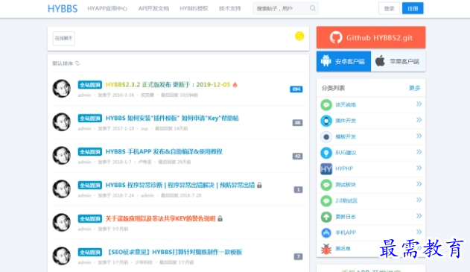Open post 关于盗版应用 警告说明
This screenshot has width=470, height=272.
click(160, 218)
